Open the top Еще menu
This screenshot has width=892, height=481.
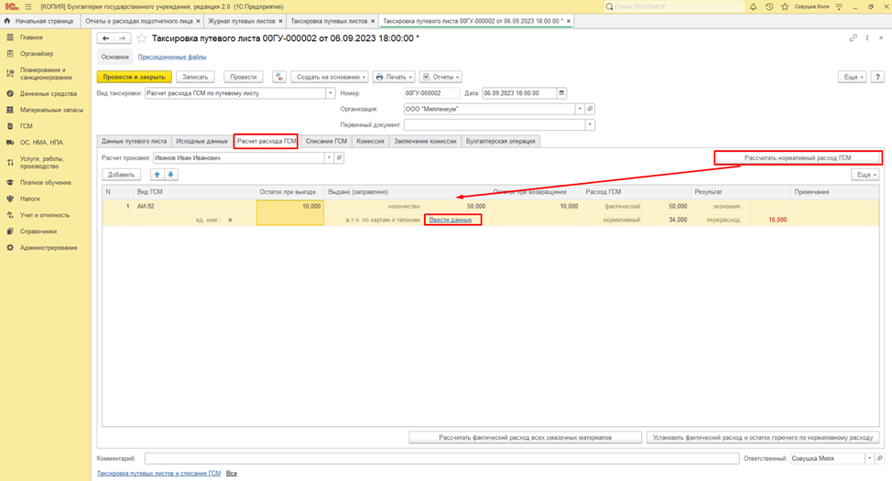click(x=853, y=77)
